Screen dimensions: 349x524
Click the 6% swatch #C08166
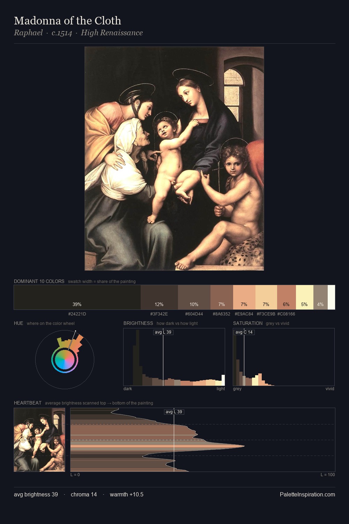point(287,297)
